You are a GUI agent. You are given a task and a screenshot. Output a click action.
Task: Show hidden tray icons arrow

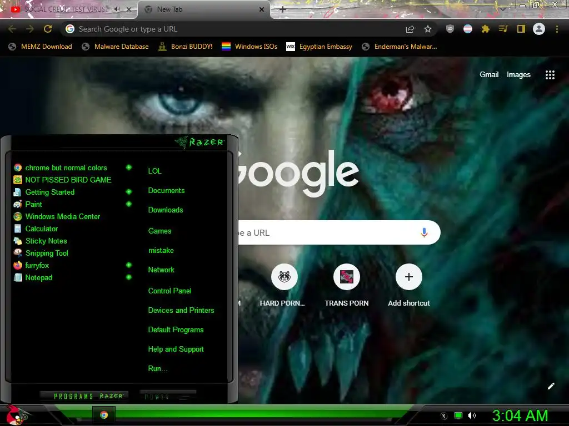444,416
